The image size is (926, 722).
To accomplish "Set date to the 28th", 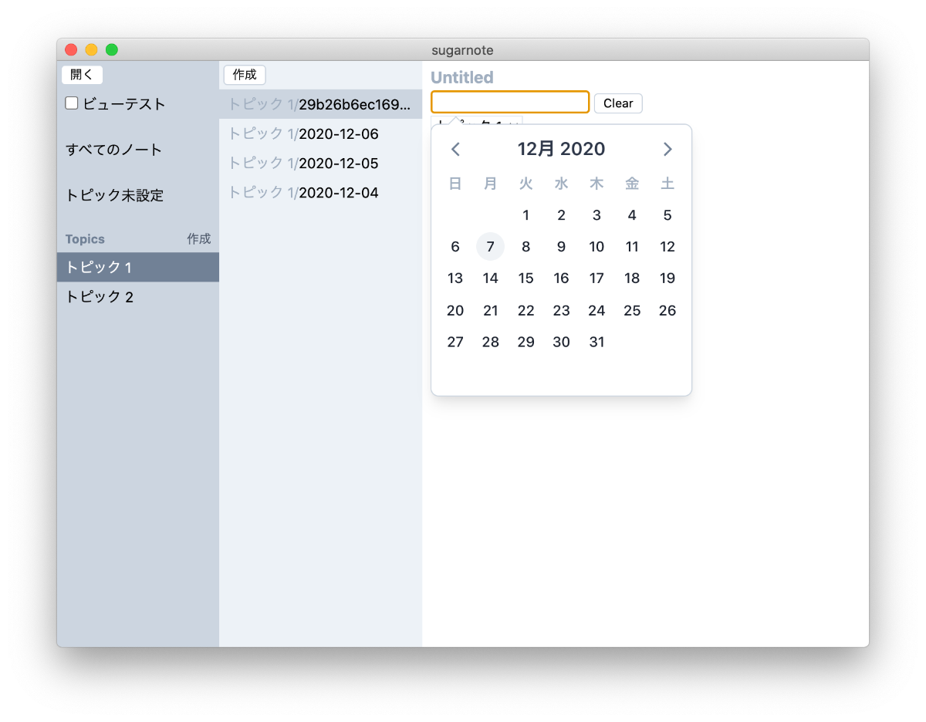I will click(491, 342).
